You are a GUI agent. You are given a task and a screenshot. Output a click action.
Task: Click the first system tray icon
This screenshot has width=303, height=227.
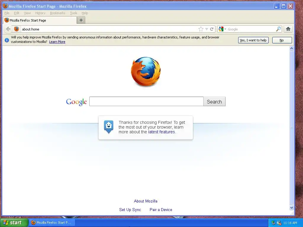273,223
